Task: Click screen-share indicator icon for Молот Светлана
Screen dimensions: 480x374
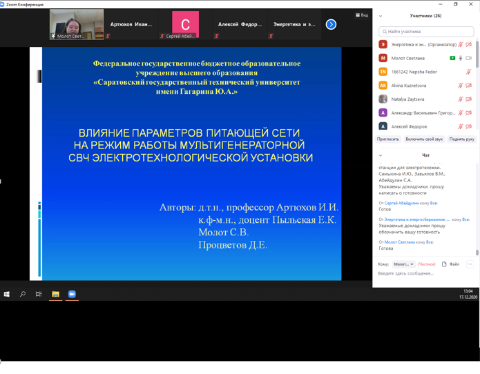Action: [452, 59]
